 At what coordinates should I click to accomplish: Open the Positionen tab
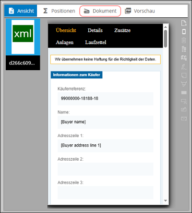(x=59, y=11)
